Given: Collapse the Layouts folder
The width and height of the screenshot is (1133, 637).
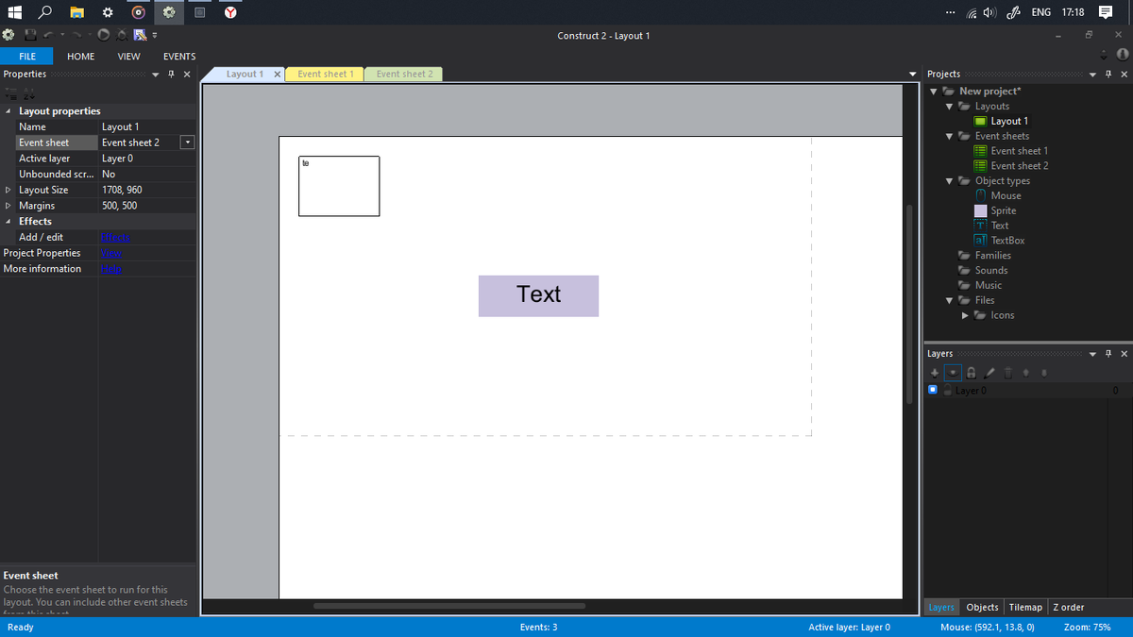Looking at the screenshot, I should pyautogui.click(x=949, y=107).
